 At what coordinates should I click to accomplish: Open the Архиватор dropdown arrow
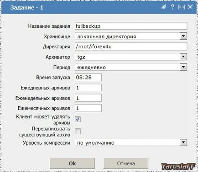183,57
